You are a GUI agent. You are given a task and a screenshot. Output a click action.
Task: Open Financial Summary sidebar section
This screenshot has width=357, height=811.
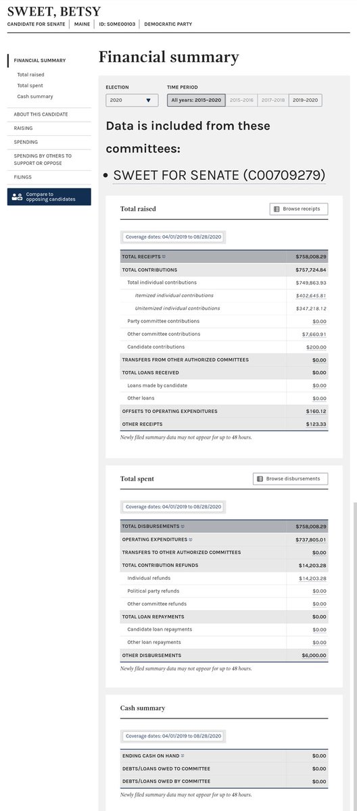click(x=39, y=60)
